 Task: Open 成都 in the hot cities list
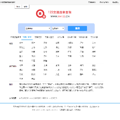click(33, 66)
